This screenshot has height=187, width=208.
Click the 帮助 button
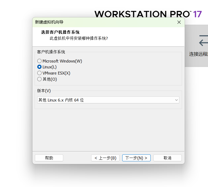[x=49, y=158]
